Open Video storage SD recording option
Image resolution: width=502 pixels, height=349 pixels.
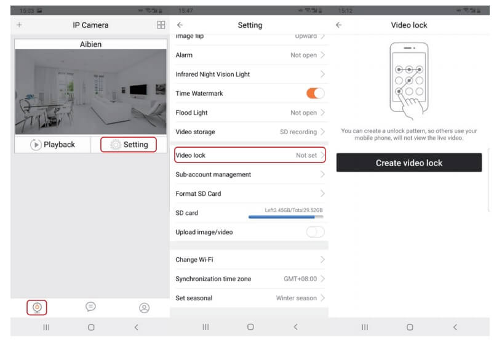[249, 132]
